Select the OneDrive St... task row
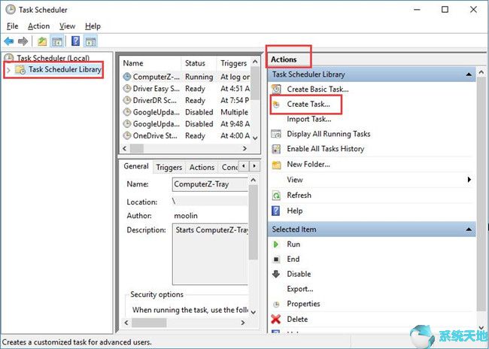The image size is (489, 349). point(187,135)
